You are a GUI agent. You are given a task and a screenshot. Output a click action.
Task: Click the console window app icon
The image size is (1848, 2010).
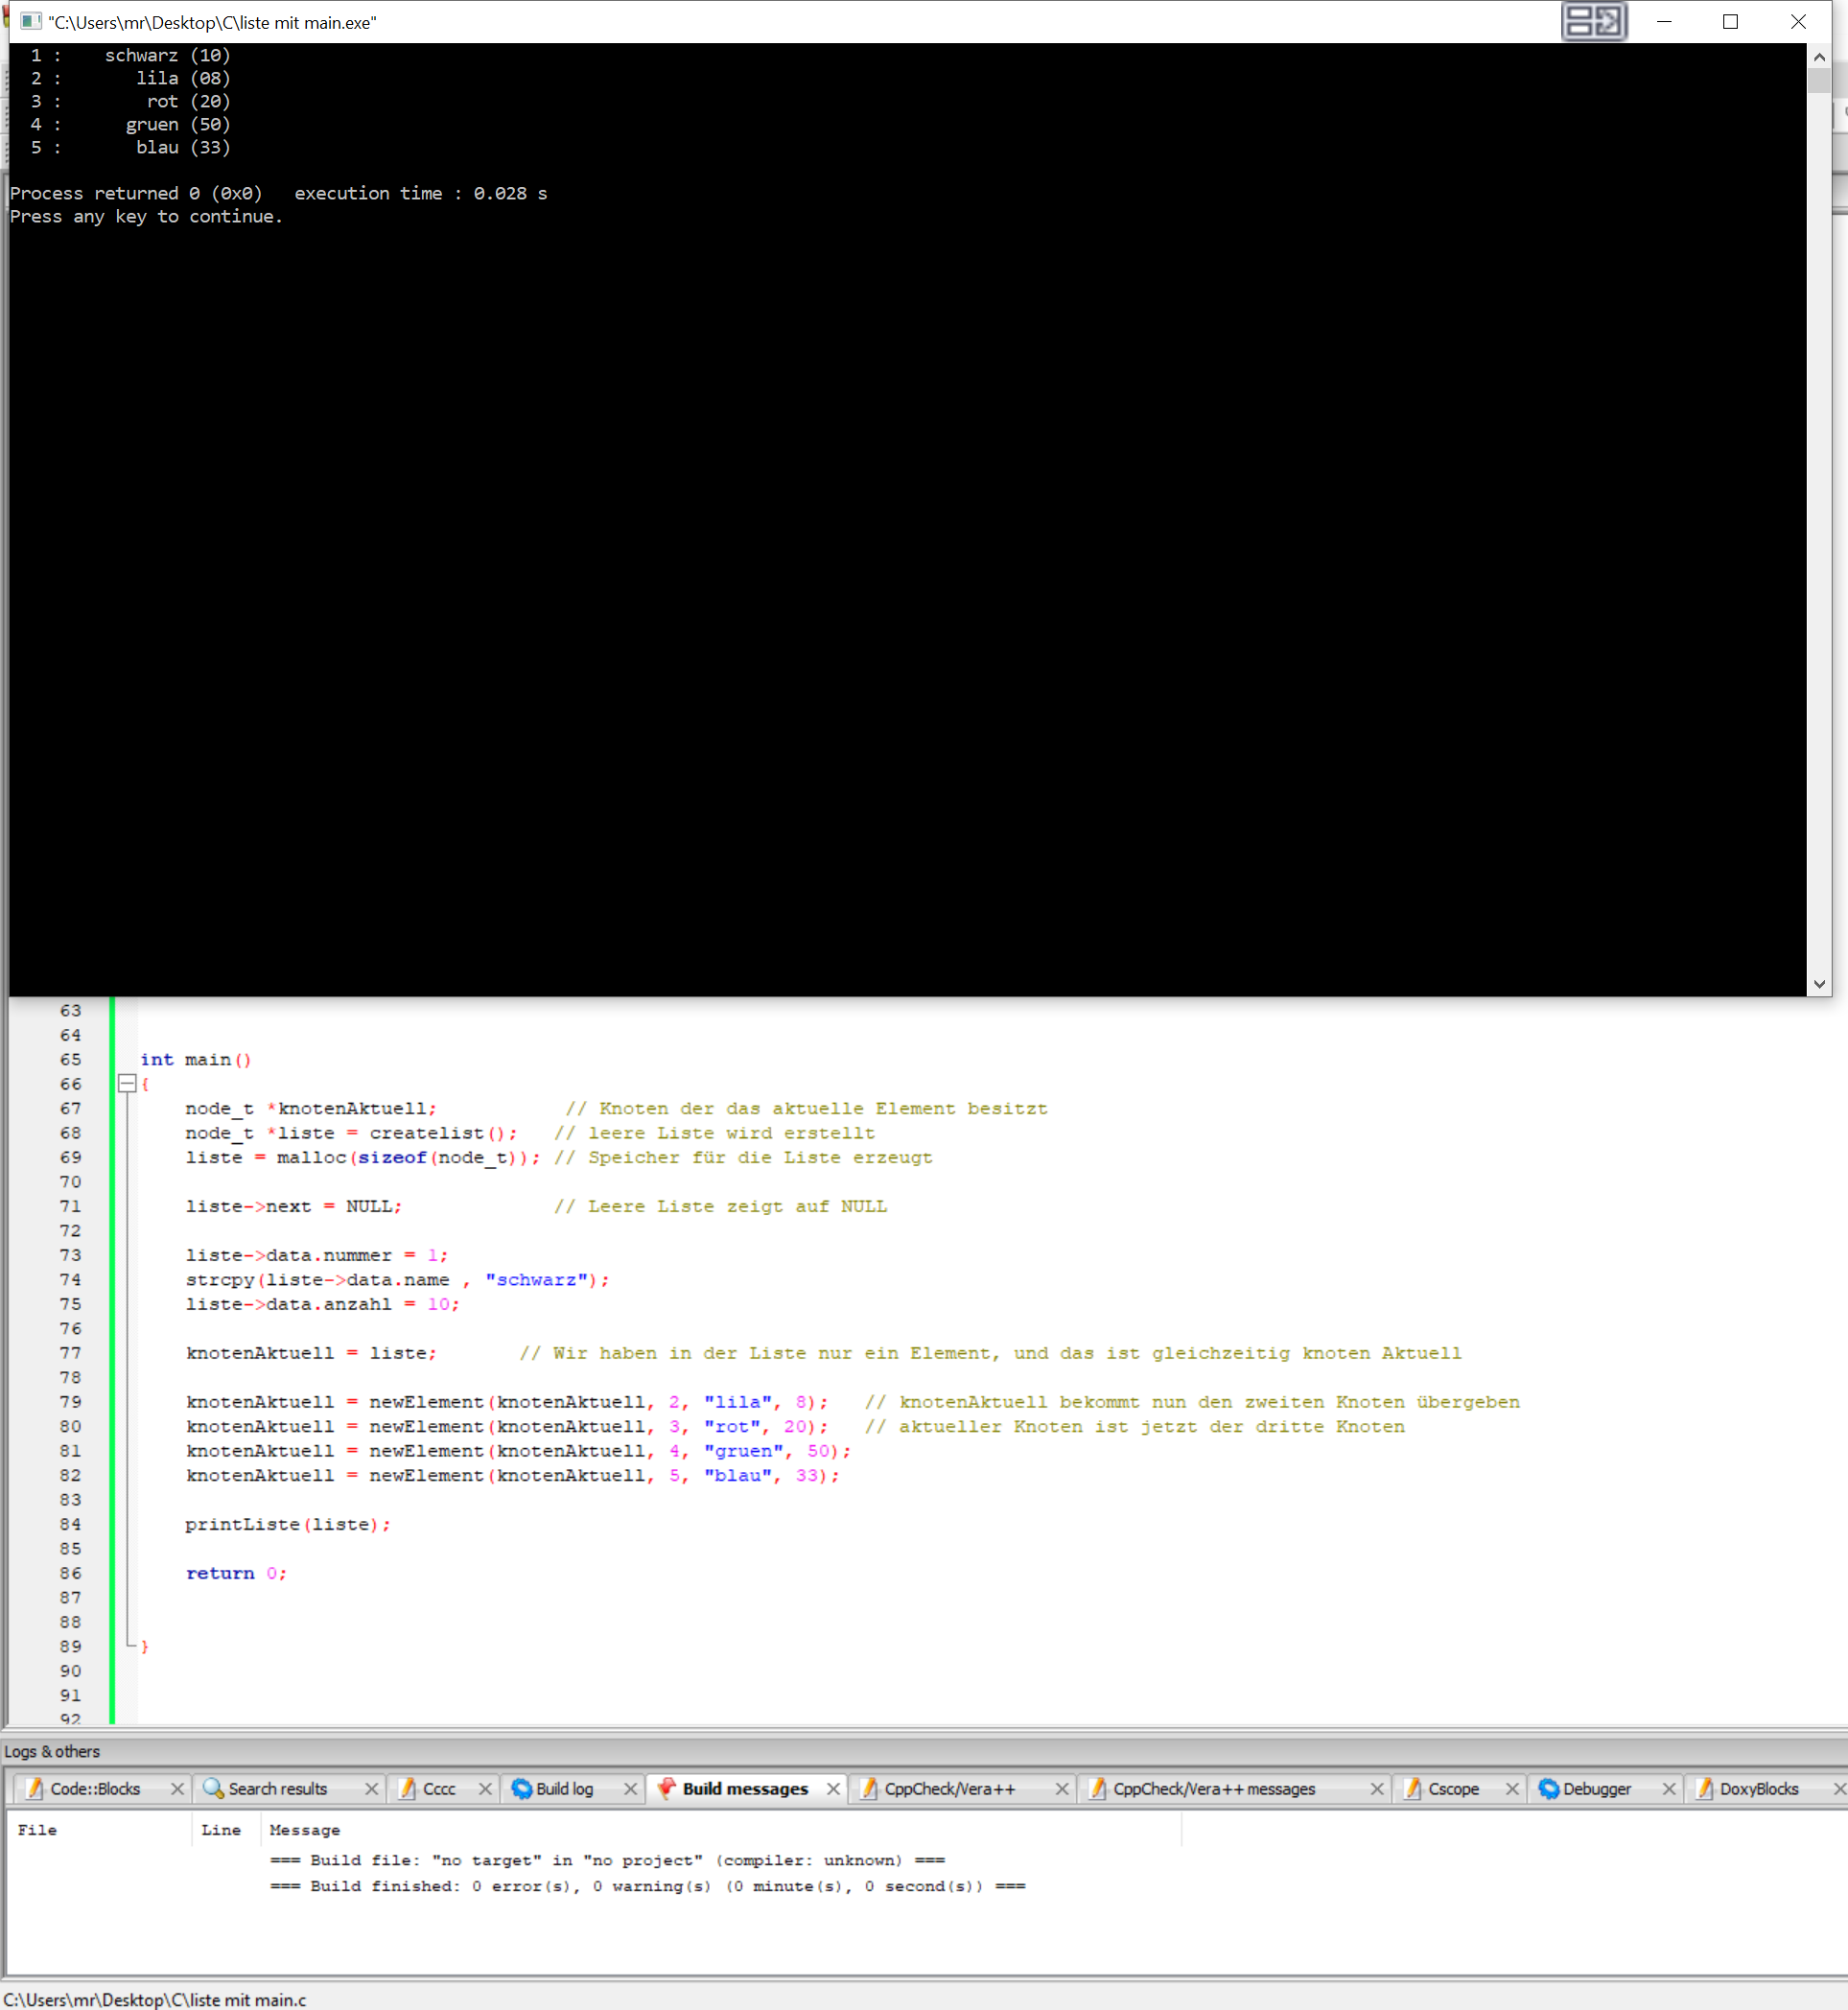pyautogui.click(x=31, y=22)
